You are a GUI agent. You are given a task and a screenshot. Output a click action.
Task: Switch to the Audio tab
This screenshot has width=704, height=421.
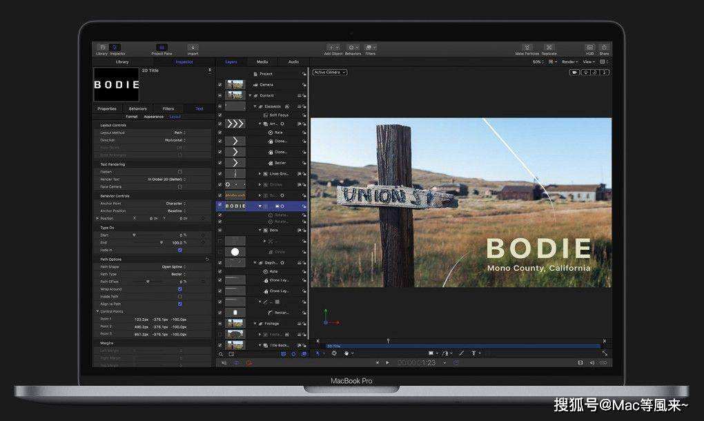293,62
